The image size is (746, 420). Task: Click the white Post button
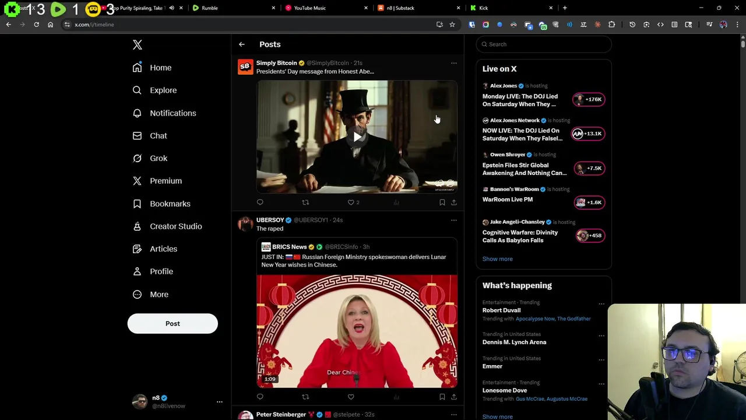coord(173,324)
